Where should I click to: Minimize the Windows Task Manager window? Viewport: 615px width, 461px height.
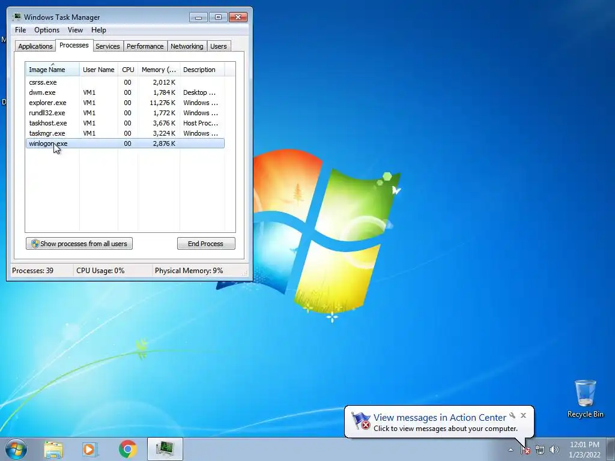coord(198,17)
